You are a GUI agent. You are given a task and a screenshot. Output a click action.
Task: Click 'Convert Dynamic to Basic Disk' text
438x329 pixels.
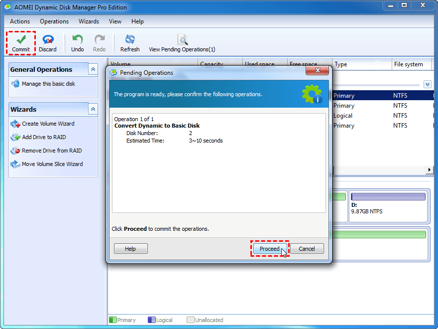click(x=157, y=126)
